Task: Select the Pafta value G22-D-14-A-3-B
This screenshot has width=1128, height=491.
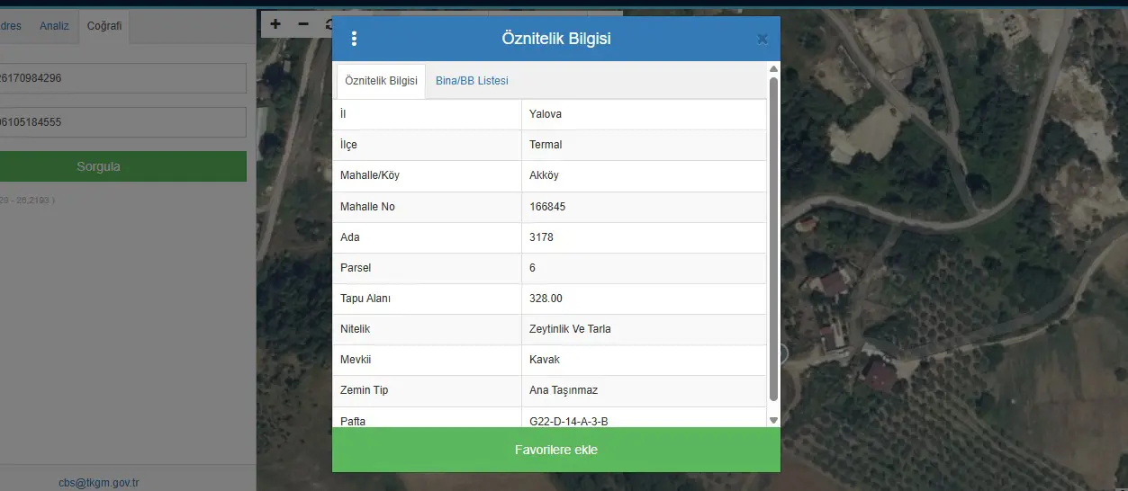Action: [x=644, y=418]
